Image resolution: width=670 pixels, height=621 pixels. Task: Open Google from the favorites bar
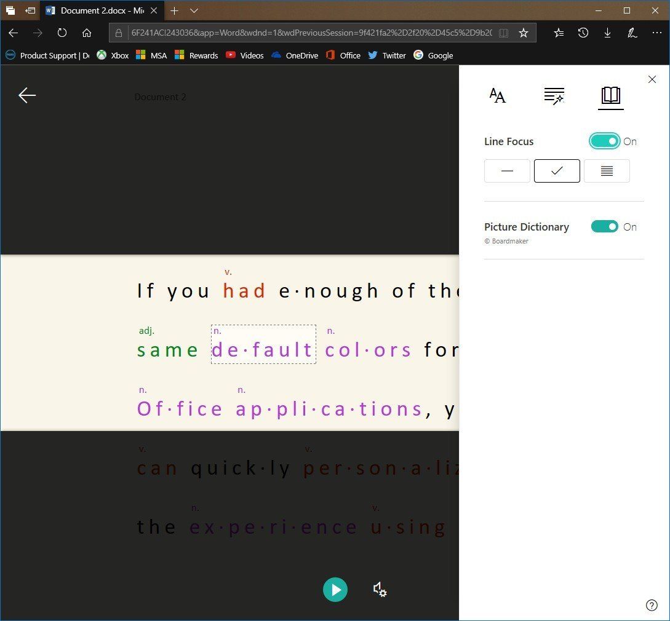coord(433,55)
